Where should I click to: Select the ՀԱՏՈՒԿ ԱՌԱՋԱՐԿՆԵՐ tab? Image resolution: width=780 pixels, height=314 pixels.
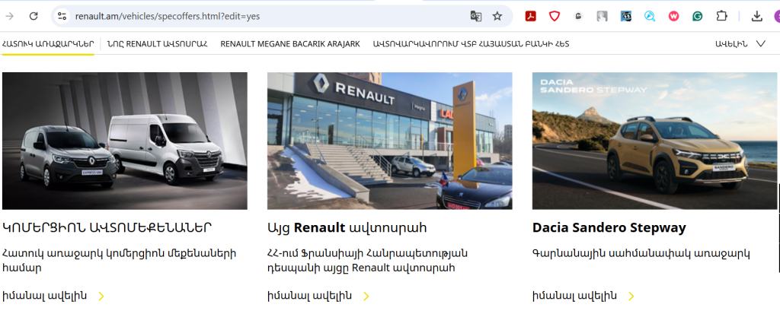coord(48,44)
